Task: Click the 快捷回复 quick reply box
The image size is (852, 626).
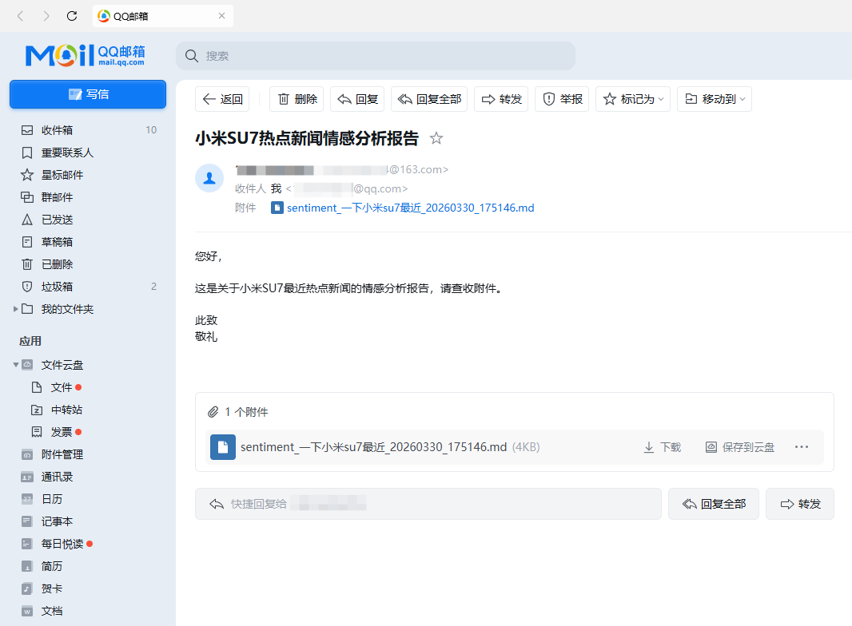Action: 428,504
